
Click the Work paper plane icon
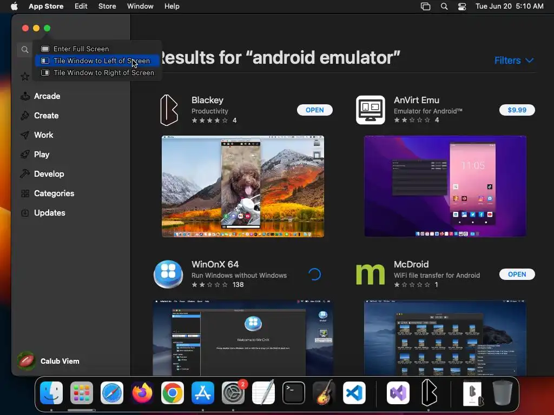(25, 135)
